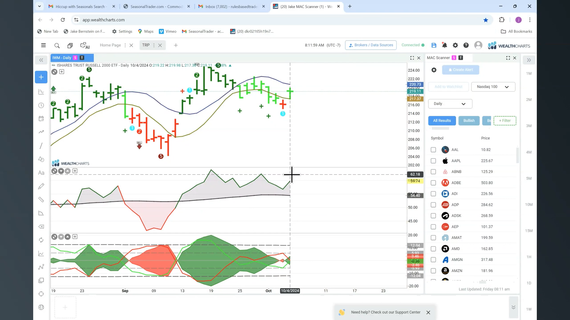Open WealthCharts settings gear in header
Viewport: 570px width, 320px height.
(x=455, y=45)
